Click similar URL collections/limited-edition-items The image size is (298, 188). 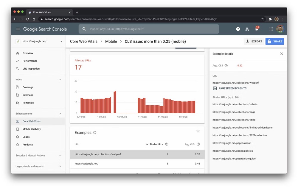click(243, 128)
